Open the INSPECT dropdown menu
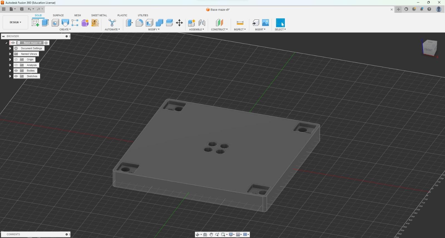This screenshot has width=445, height=238. [x=240, y=30]
